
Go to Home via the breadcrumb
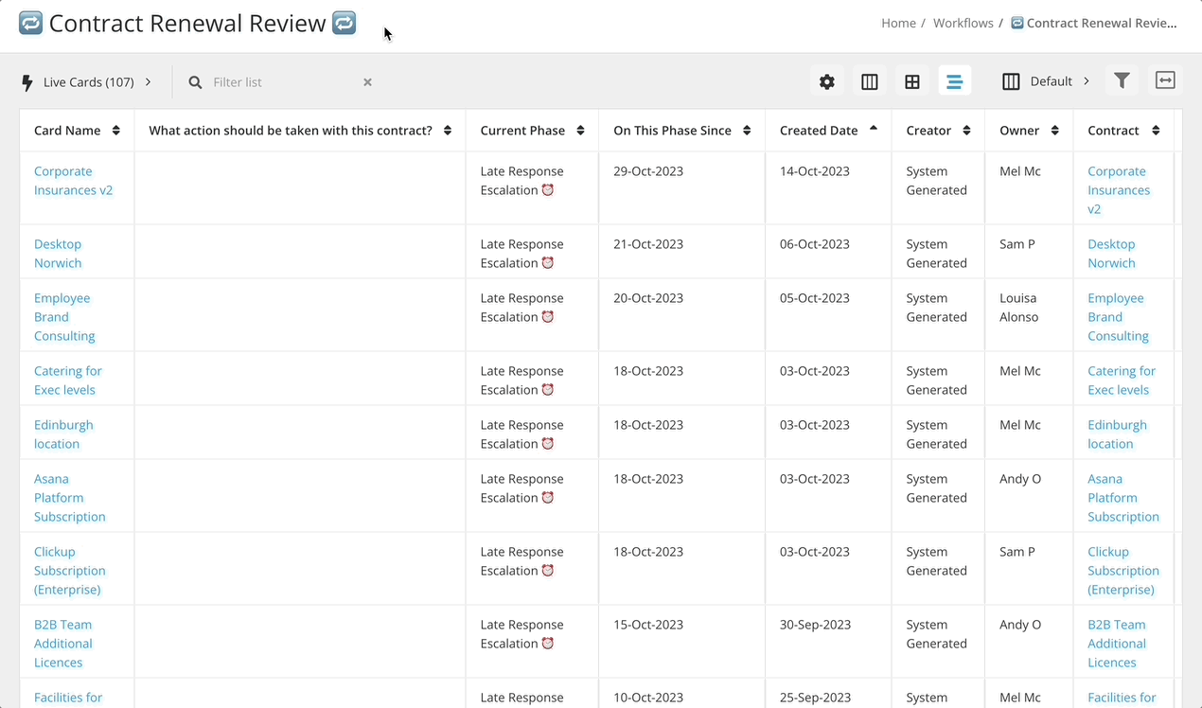pos(898,22)
